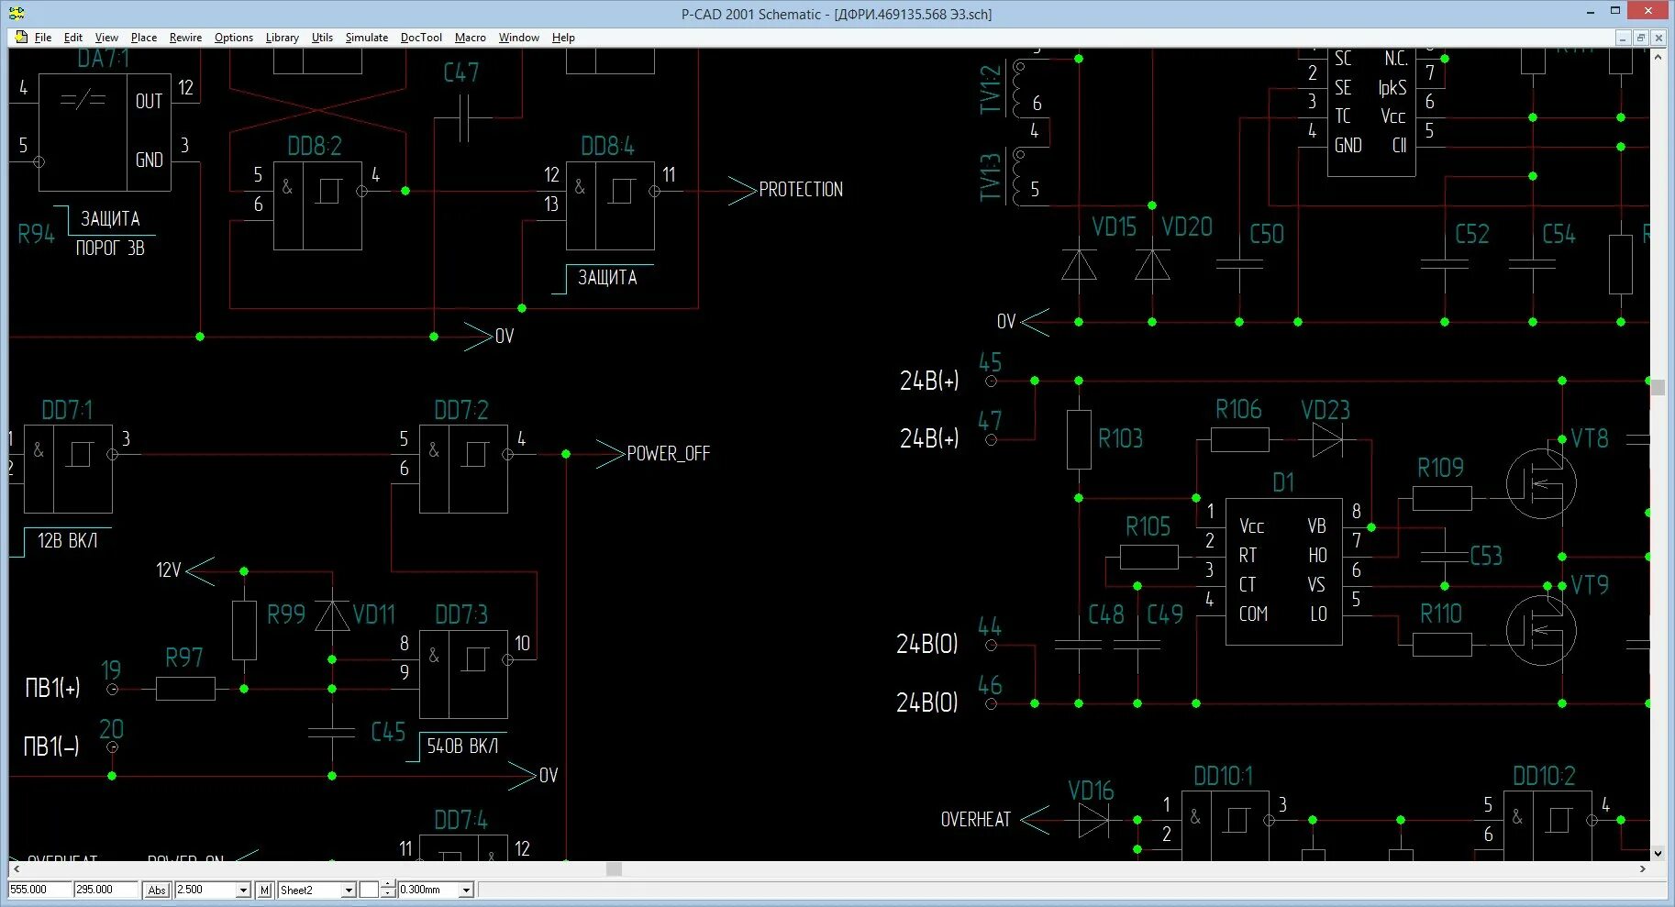1675x907 pixels.
Task: Toggle the Abs coordinate mode button
Action: (157, 890)
